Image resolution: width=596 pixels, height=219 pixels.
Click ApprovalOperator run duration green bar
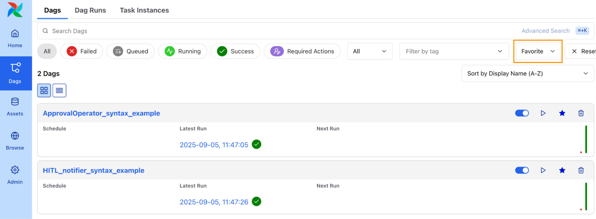586,139
